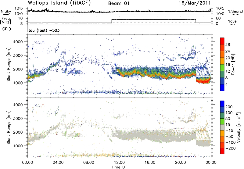
Task: Click the '18' frequency axis tick label
Action: pyautogui.click(x=20, y=18)
